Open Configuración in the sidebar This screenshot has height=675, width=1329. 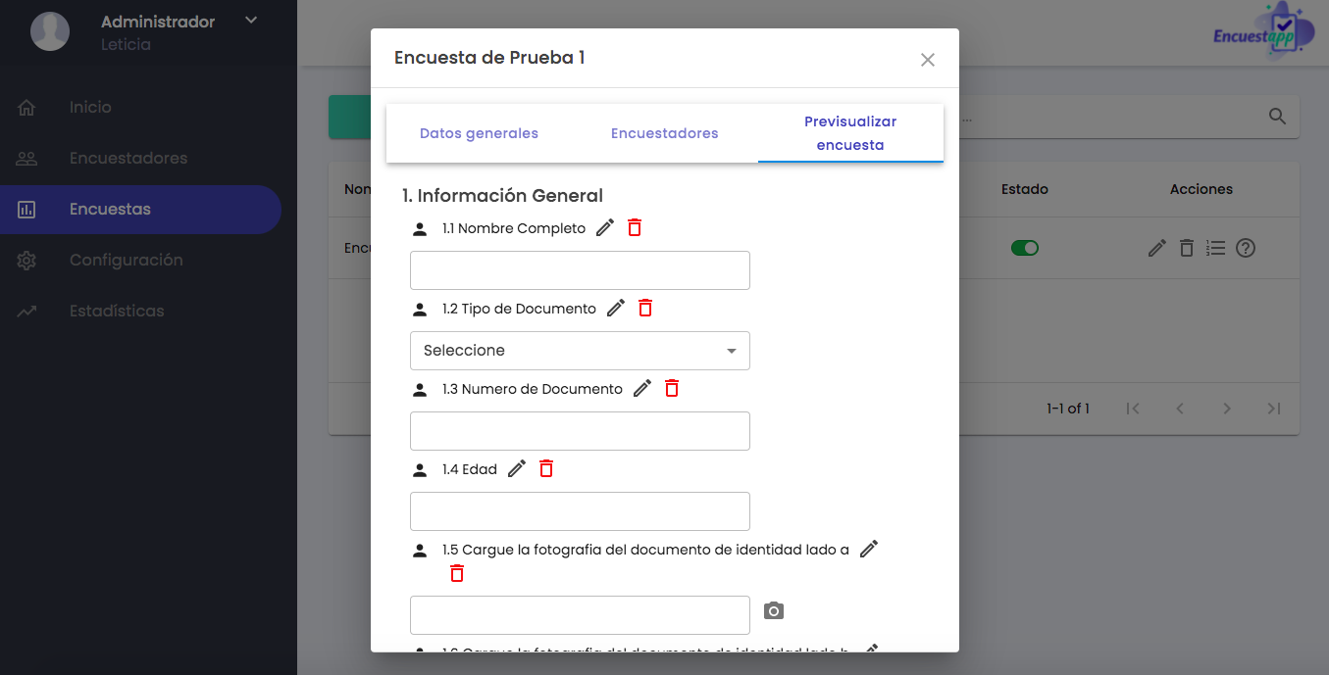coord(127,260)
